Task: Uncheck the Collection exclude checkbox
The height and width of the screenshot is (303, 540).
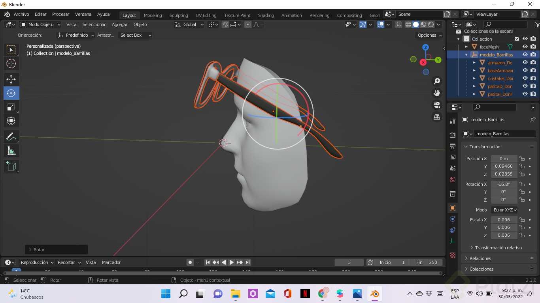Action: coord(517,39)
